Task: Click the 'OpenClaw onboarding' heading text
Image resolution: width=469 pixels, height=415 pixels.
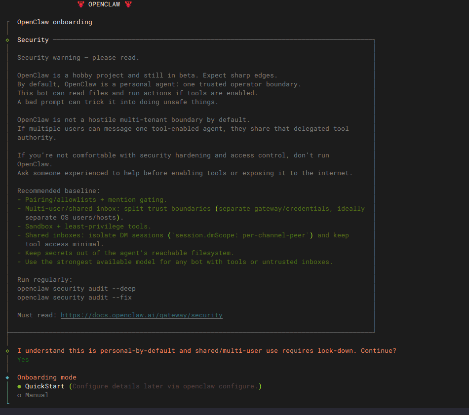Action: pyautogui.click(x=55, y=22)
